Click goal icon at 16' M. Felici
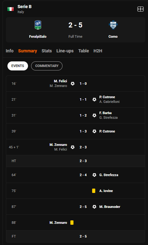The width and height of the screenshot is (148, 245). tap(72, 84)
